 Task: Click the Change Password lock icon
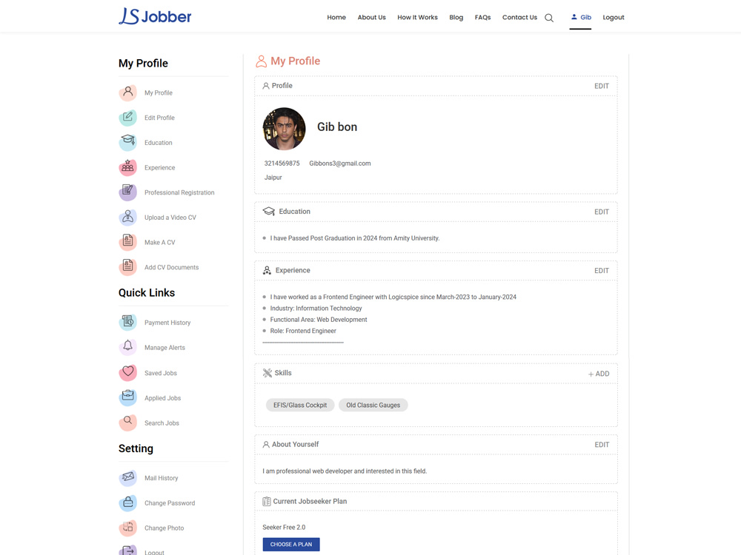[127, 502]
